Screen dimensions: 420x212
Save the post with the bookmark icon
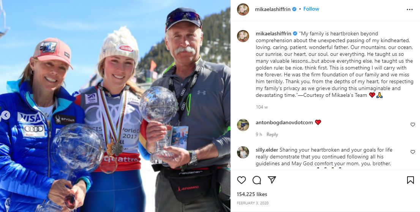(411, 180)
